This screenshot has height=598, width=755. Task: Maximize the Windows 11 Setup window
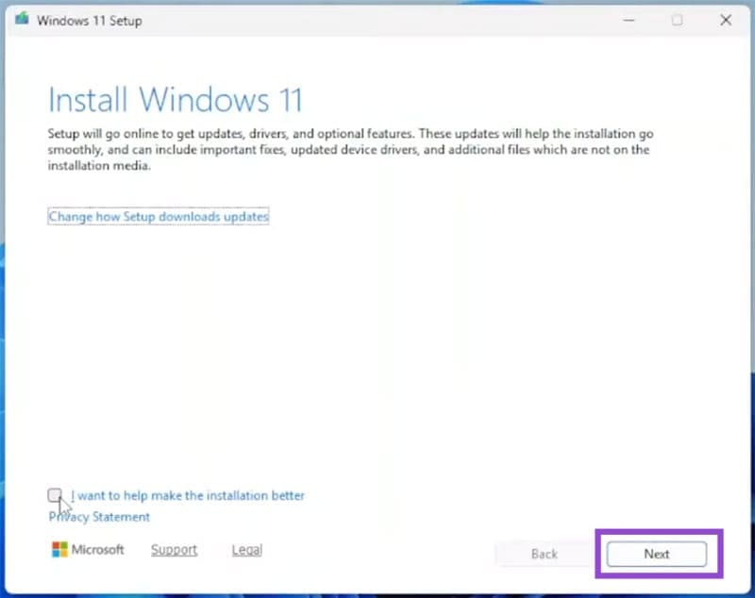[x=676, y=19]
